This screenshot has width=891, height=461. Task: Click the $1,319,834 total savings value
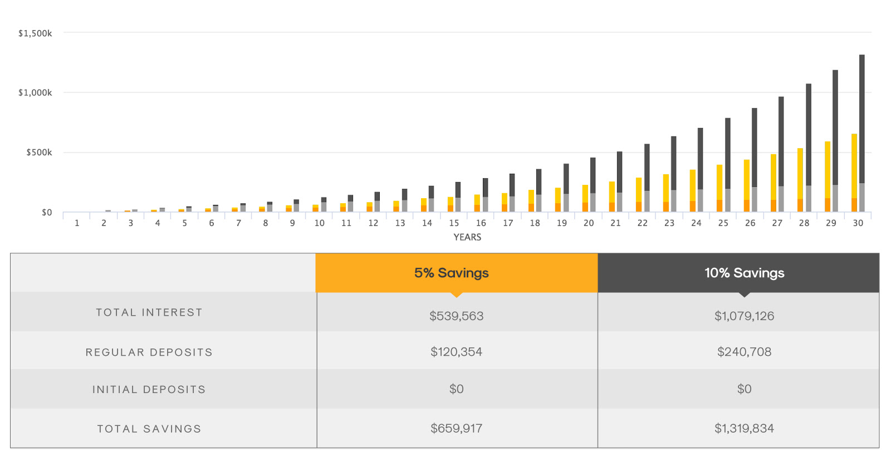coord(744,429)
